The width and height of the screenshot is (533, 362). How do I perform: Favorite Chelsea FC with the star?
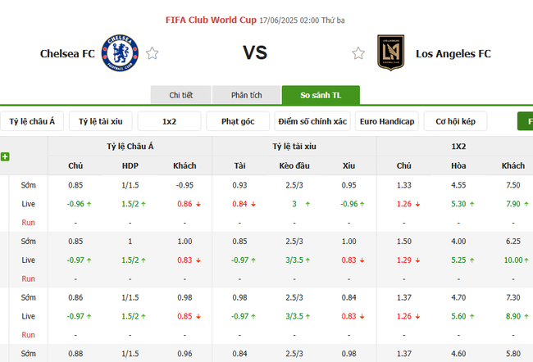(153, 54)
